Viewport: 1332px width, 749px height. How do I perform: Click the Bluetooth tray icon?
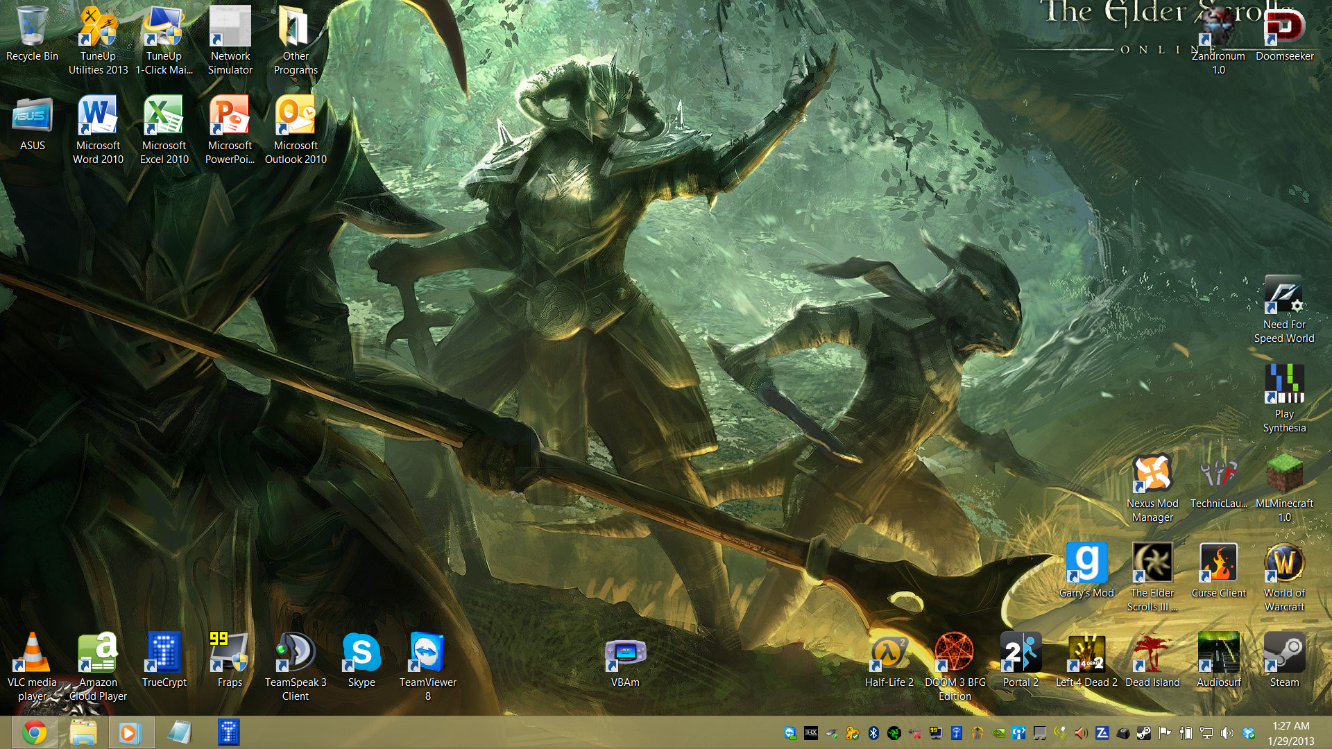pos(873,733)
